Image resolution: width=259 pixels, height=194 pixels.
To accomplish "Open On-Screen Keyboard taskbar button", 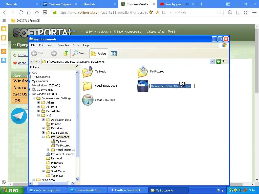I will pyautogui.click(x=47, y=190).
